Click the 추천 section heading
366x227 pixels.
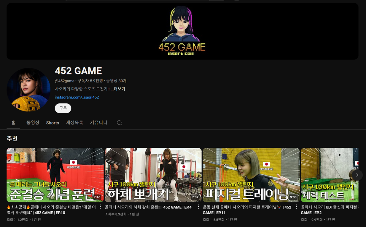12,139
